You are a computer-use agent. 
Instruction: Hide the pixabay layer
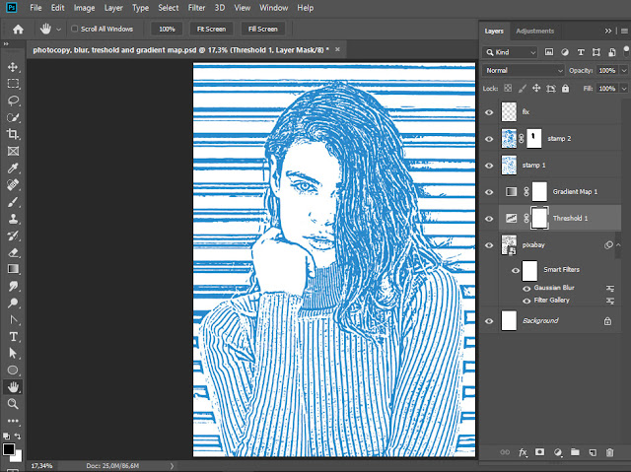pyautogui.click(x=489, y=245)
